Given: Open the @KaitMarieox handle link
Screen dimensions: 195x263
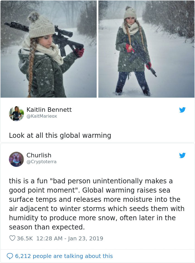Looking at the screenshot, I should 42,116.
